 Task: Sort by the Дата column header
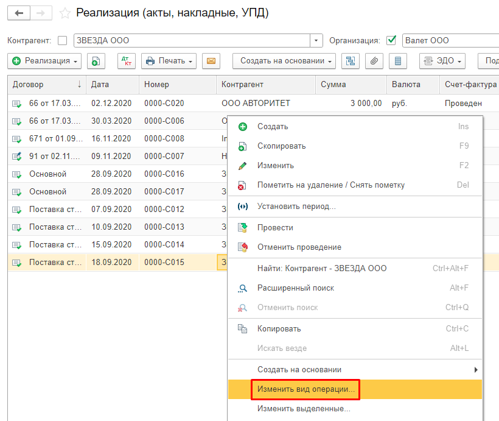click(112, 85)
